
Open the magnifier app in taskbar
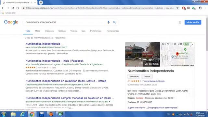click(x=60, y=114)
